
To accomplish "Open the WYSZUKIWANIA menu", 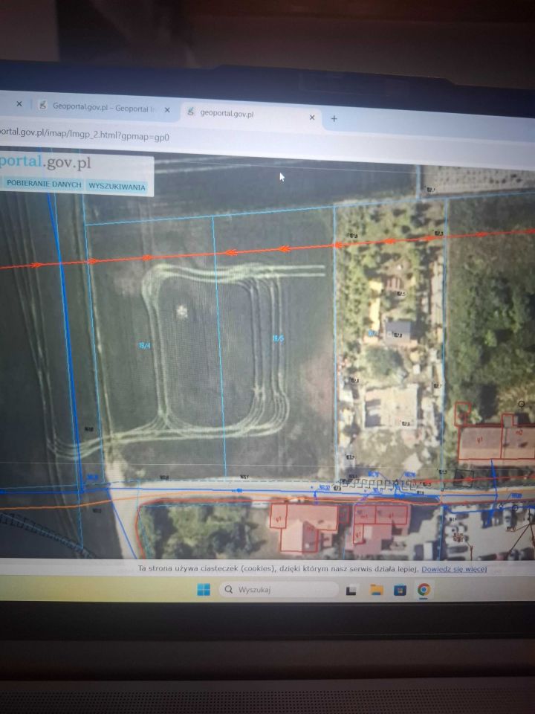I will (x=117, y=186).
